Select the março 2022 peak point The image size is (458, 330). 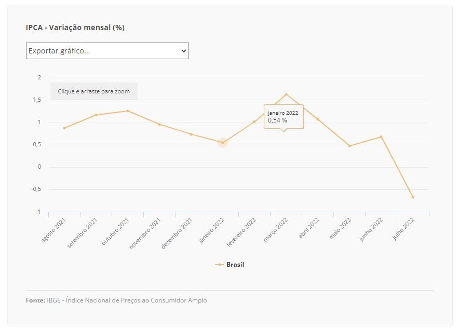point(286,94)
